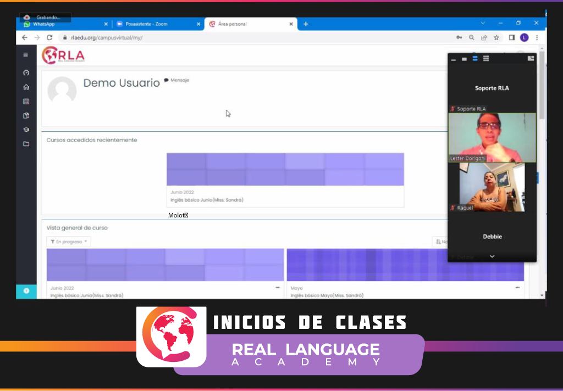Open the Chrome profile L avatar
The image size is (563, 391).
(524, 38)
